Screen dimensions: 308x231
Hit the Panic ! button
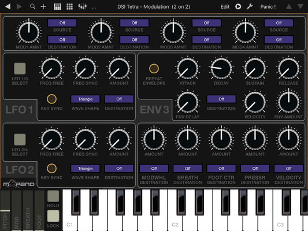tap(268, 7)
